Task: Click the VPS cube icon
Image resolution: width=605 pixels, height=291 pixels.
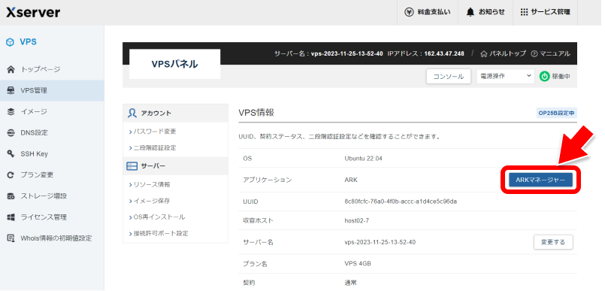Action: [11, 42]
